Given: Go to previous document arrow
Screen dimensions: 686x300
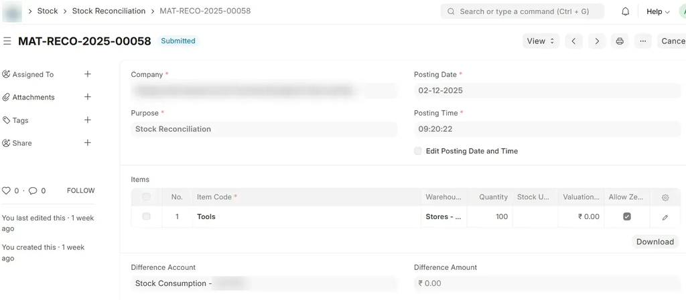Looking at the screenshot, I should [x=573, y=41].
